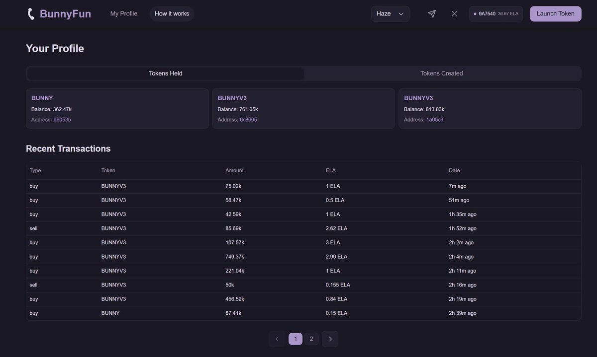Click the 1h 52m ago date
The image size is (597, 357).
tap(463, 228)
